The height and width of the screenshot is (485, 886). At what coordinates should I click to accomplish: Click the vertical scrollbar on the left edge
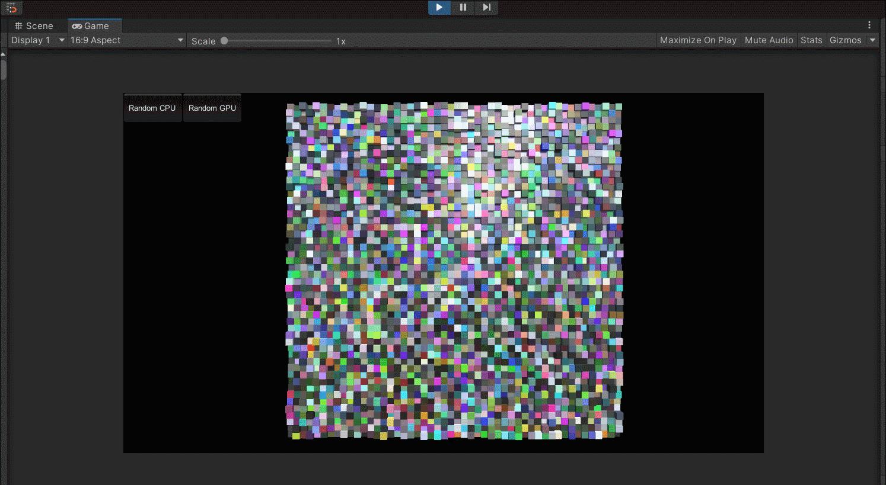point(2,68)
